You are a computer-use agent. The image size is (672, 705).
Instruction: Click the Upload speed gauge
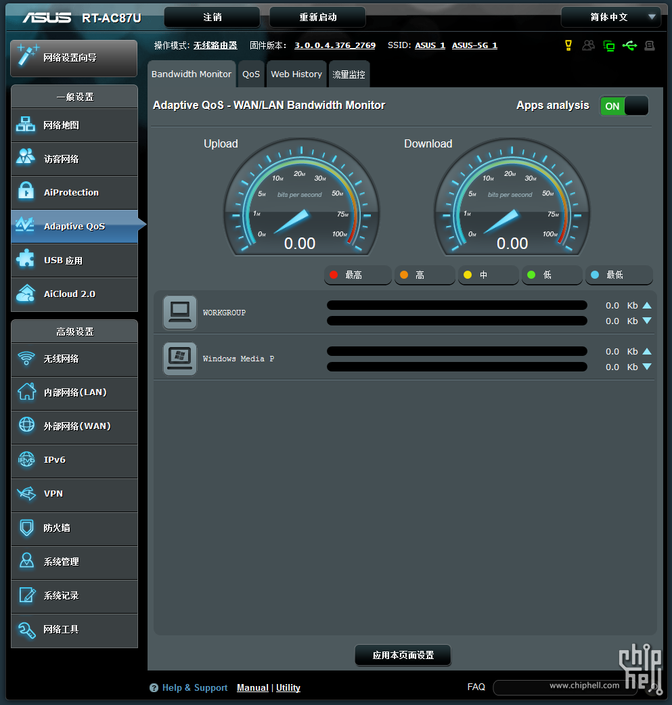click(x=301, y=198)
